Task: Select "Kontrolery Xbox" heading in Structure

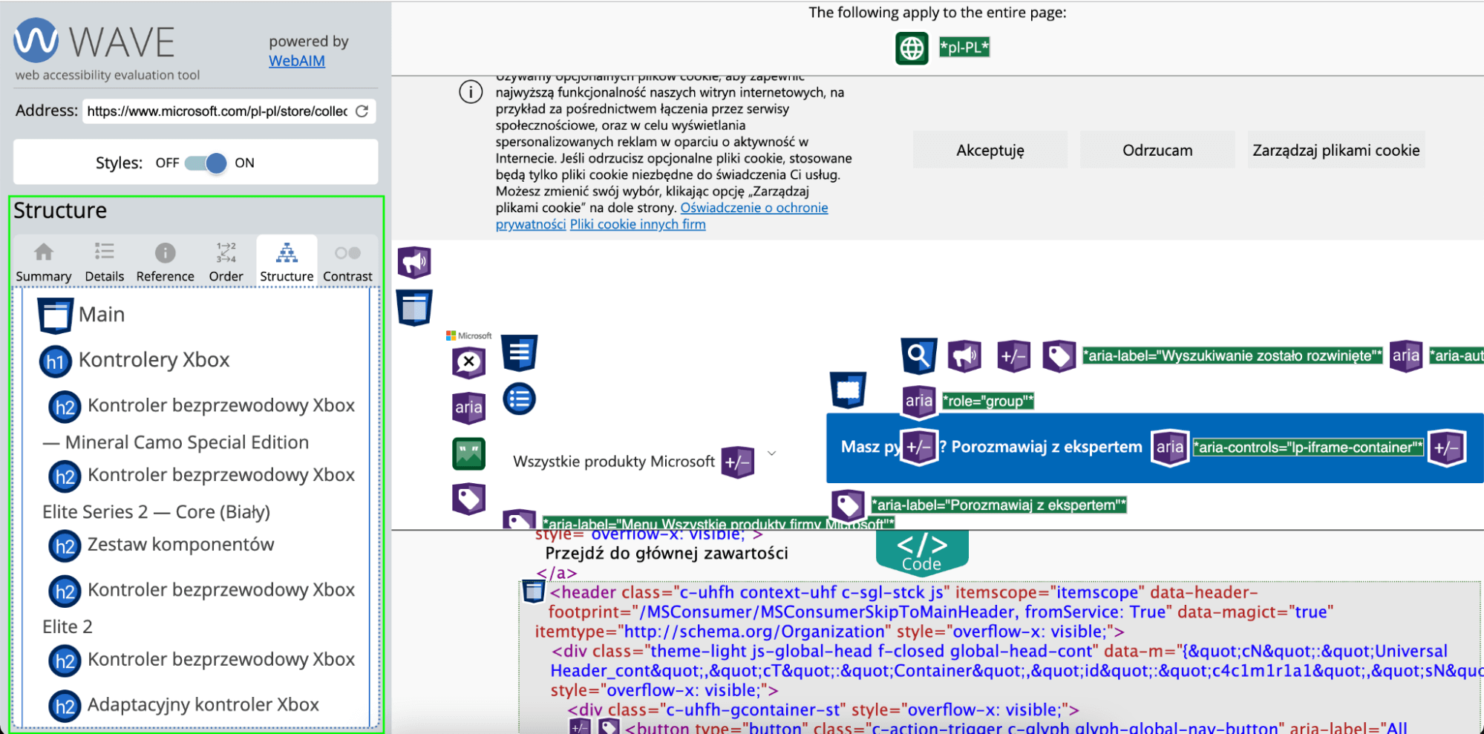Action: (154, 360)
